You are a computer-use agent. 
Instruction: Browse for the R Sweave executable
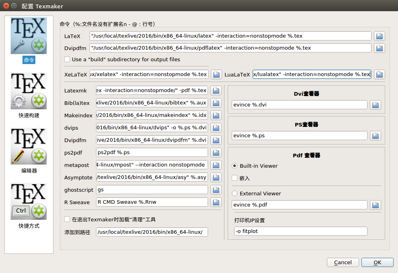(x=216, y=202)
